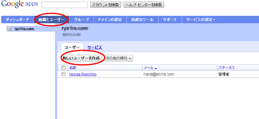This screenshot has height=119, width=259.
Task: Sort by the 名前 column header
Action: click(73, 68)
